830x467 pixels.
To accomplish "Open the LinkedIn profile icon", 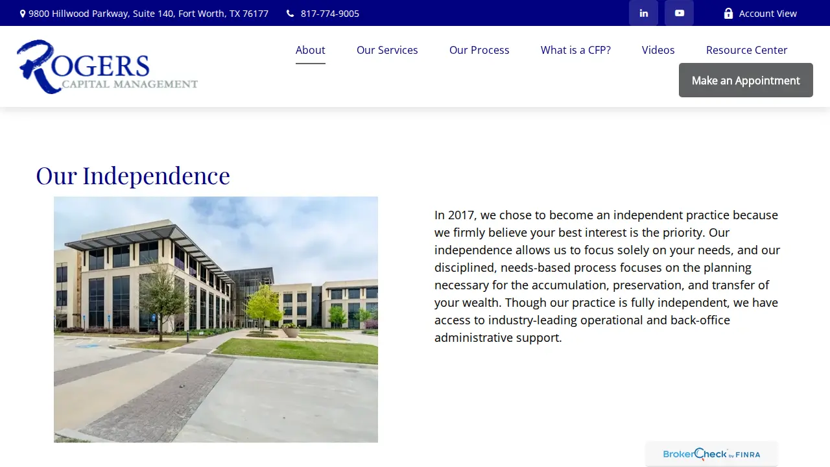I will [x=643, y=13].
